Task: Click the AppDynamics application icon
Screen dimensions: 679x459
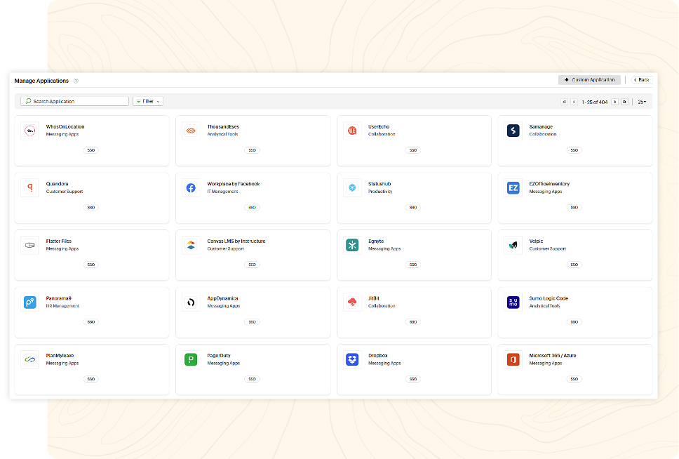Action: pos(191,302)
